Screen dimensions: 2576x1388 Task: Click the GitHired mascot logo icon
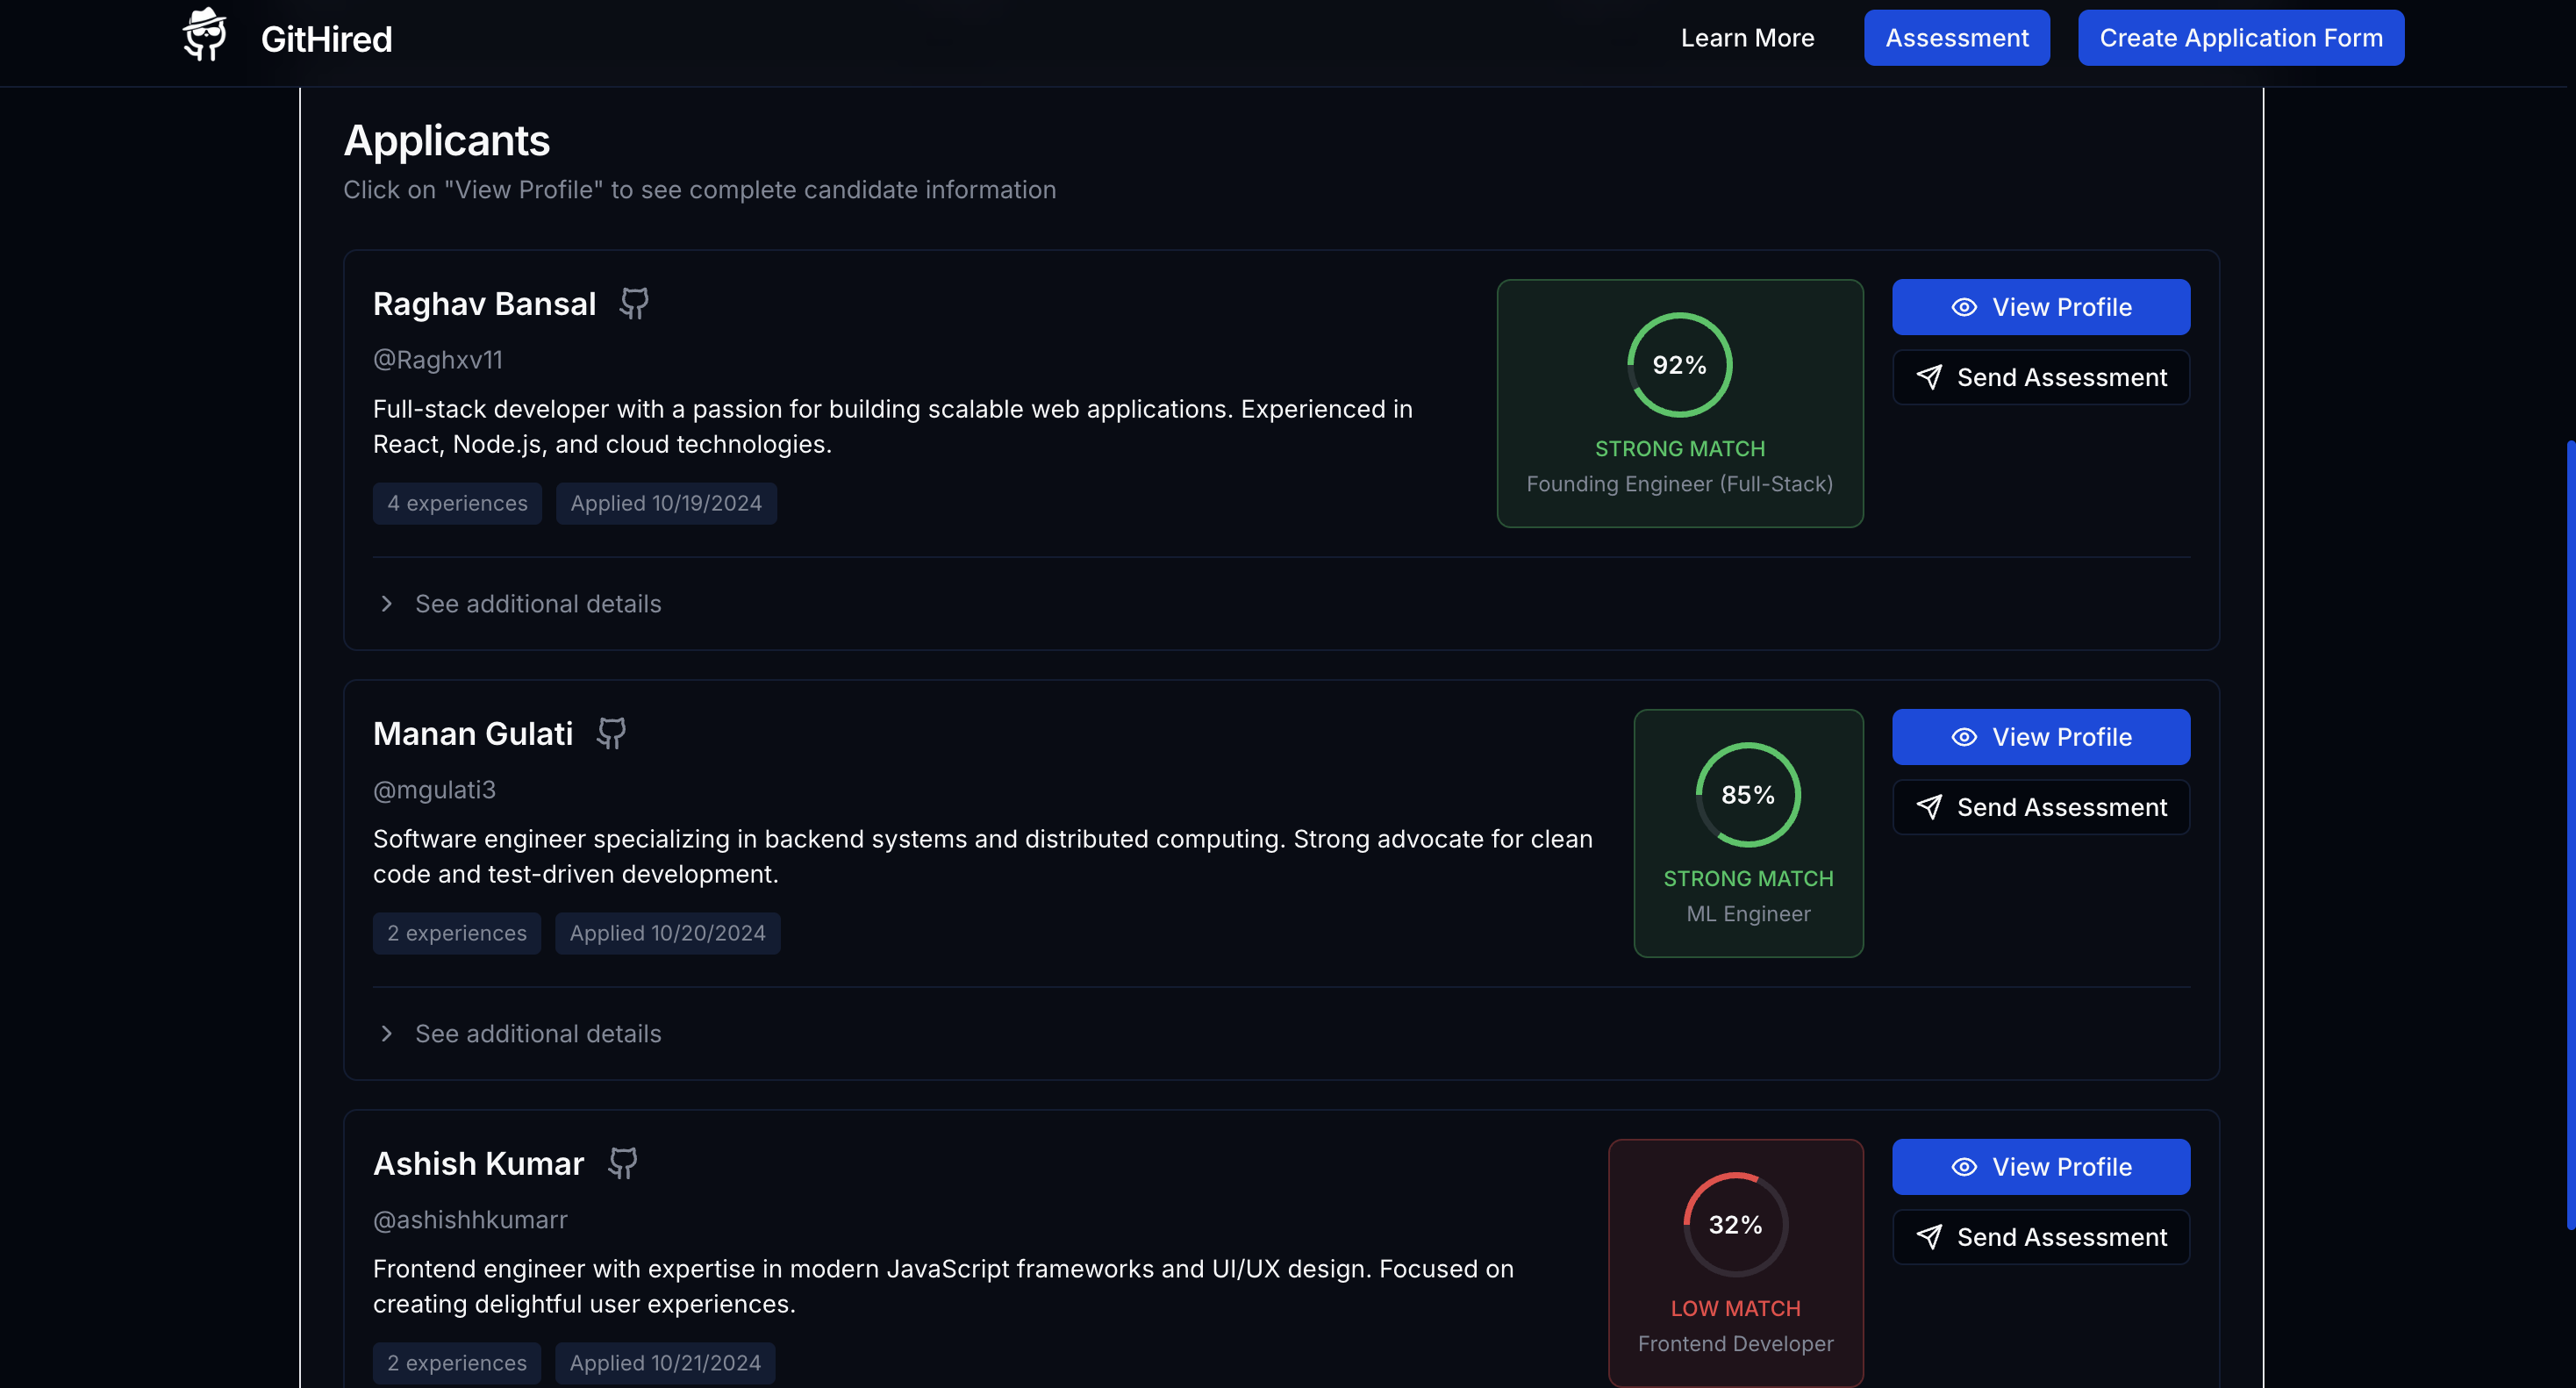click(205, 36)
